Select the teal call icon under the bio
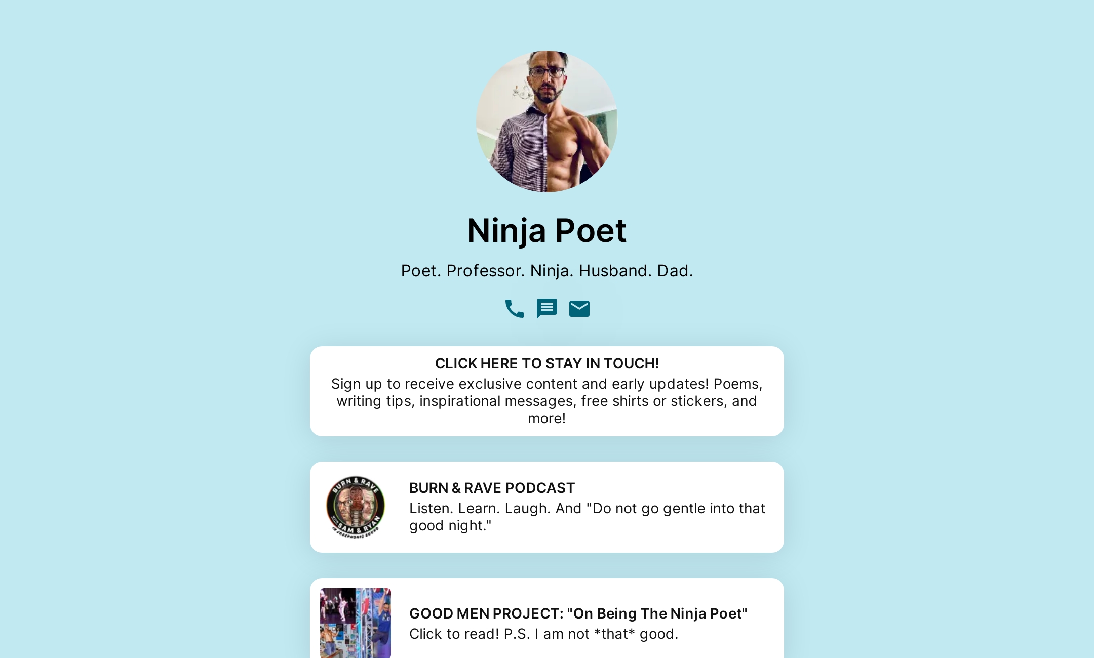Image resolution: width=1094 pixels, height=658 pixels. 514,308
